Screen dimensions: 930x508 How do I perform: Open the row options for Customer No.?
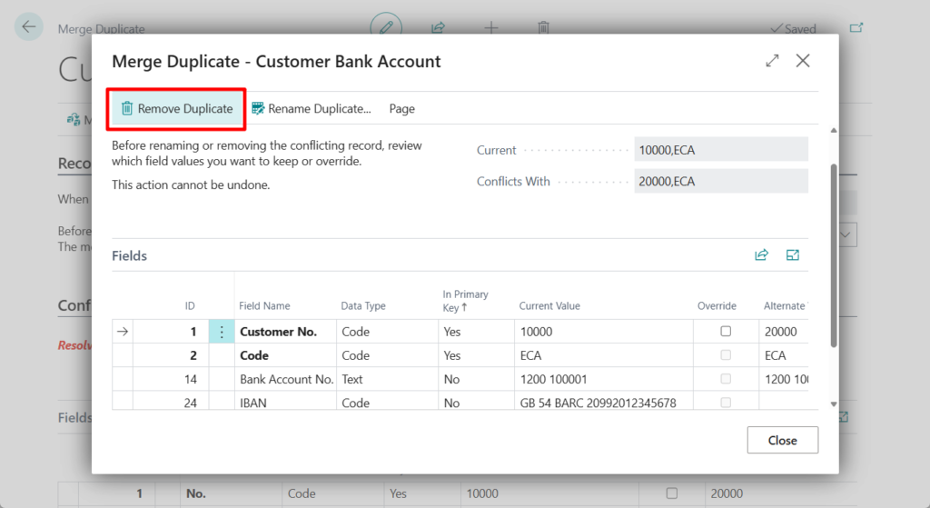(221, 332)
